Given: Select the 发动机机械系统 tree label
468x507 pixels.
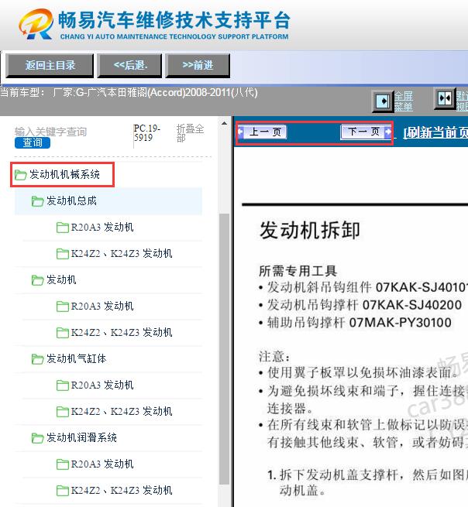Looking at the screenshot, I should 64,175.
